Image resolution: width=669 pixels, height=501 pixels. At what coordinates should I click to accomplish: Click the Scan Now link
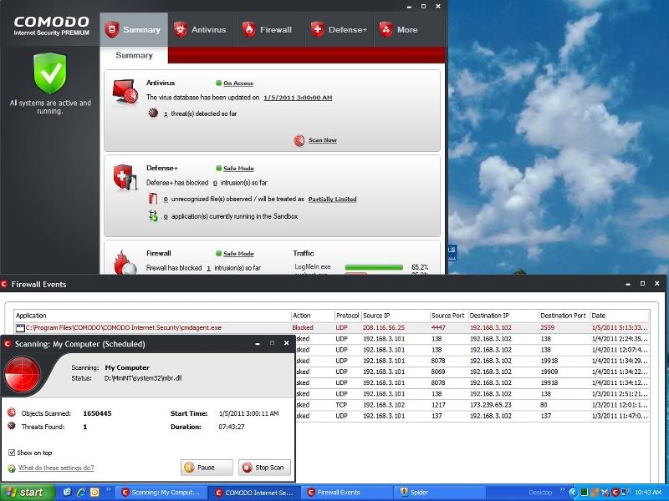tap(322, 140)
